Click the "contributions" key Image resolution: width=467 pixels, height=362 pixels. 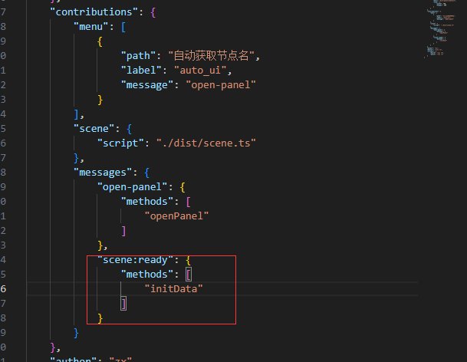(x=94, y=12)
